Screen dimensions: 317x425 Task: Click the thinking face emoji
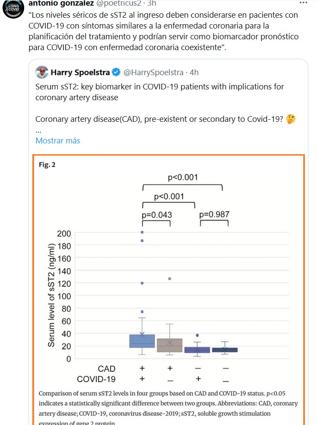point(291,119)
